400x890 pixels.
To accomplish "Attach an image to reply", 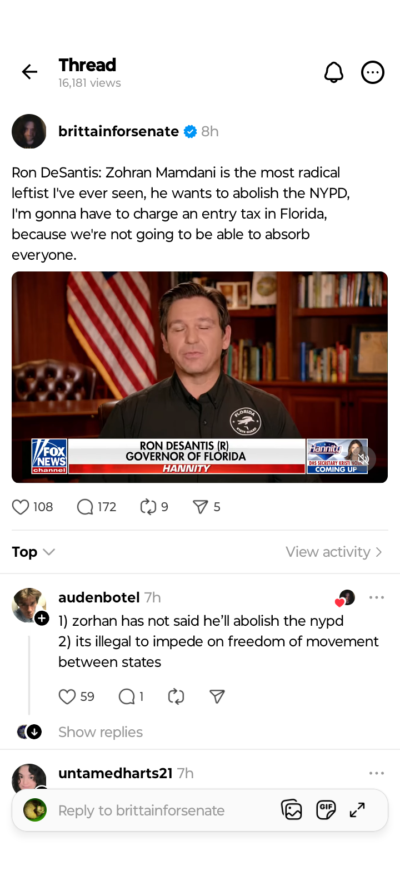I will [292, 810].
